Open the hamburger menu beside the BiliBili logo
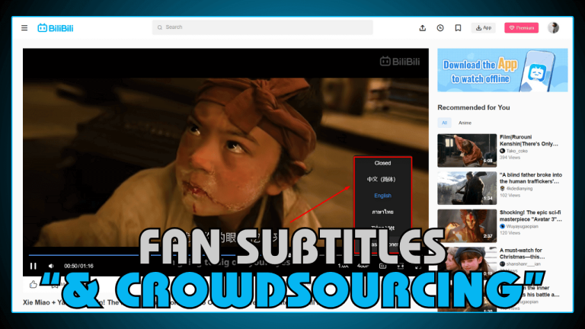The height and width of the screenshot is (329, 585). tap(24, 27)
